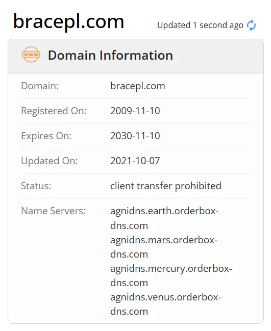Click the Expires On date 2030-11-10
The width and height of the screenshot is (271, 331).
(x=135, y=136)
